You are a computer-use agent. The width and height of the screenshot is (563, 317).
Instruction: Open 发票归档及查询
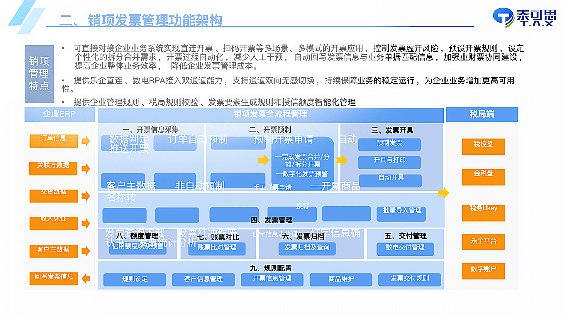tap(307, 249)
